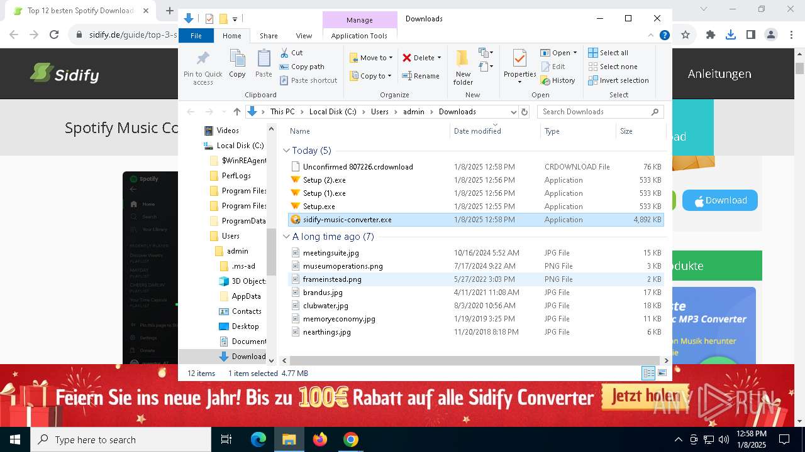Image resolution: width=805 pixels, height=452 pixels.
Task: Select sidify-music-converter.exe file
Action: coord(475,220)
